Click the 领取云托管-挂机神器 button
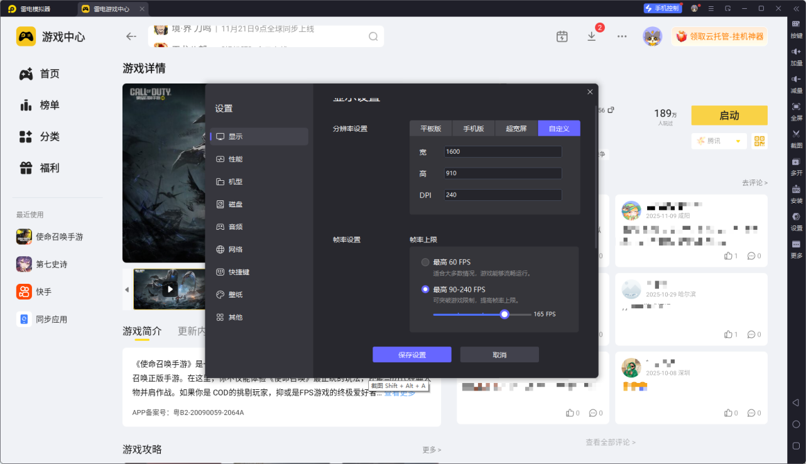The width and height of the screenshot is (806, 464). click(720, 36)
